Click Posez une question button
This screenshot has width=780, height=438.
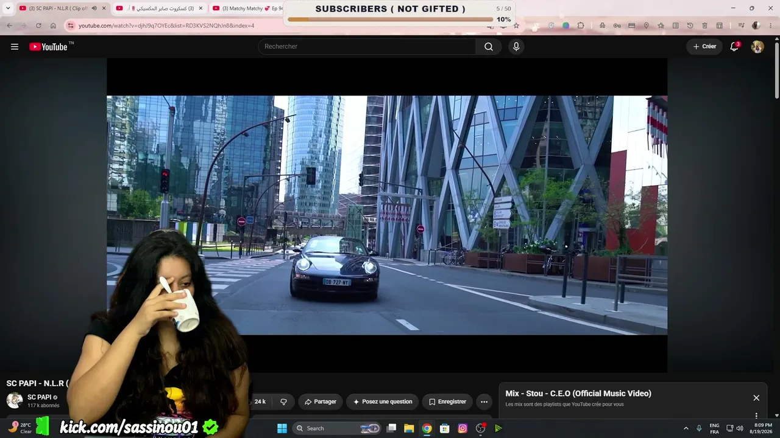[383, 401]
